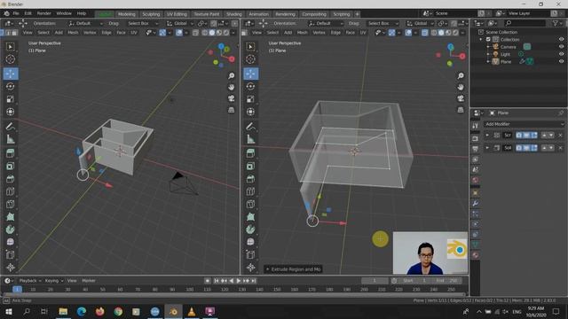Image resolution: width=568 pixels, height=319 pixels.
Task: Select the Bevel tool in left viewport
Action: pos(10,179)
